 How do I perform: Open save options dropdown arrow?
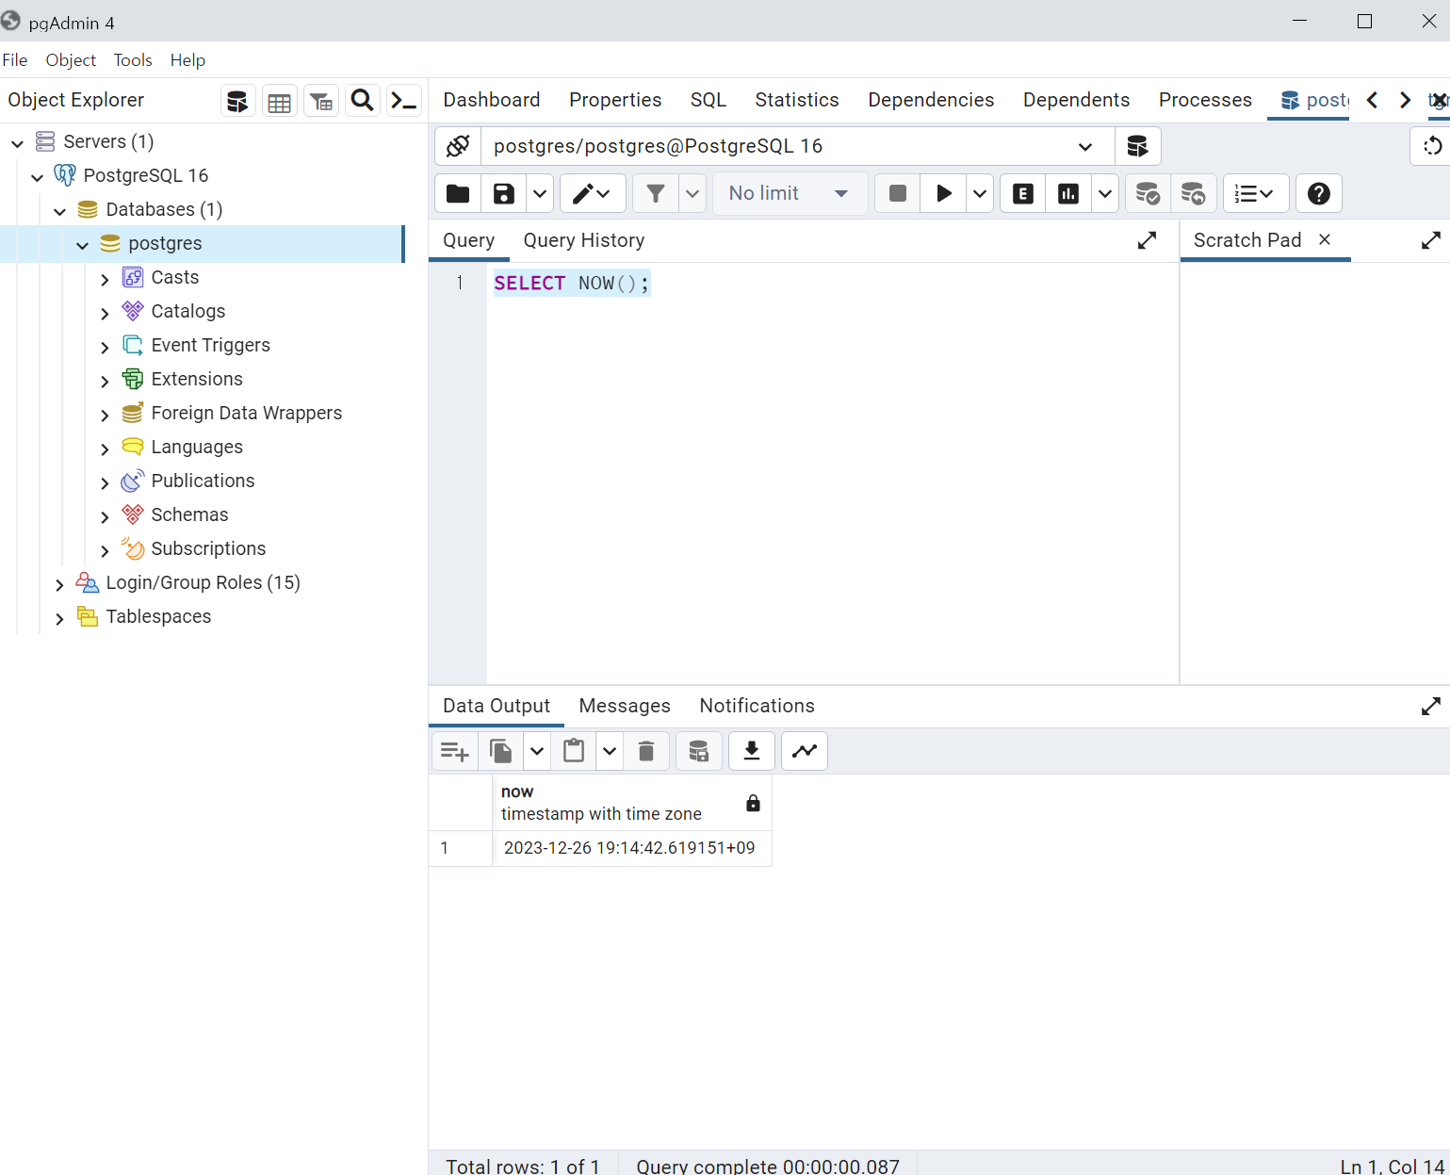(539, 193)
